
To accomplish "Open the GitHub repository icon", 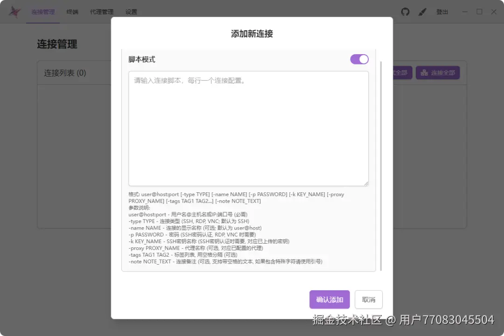I will [x=405, y=12].
